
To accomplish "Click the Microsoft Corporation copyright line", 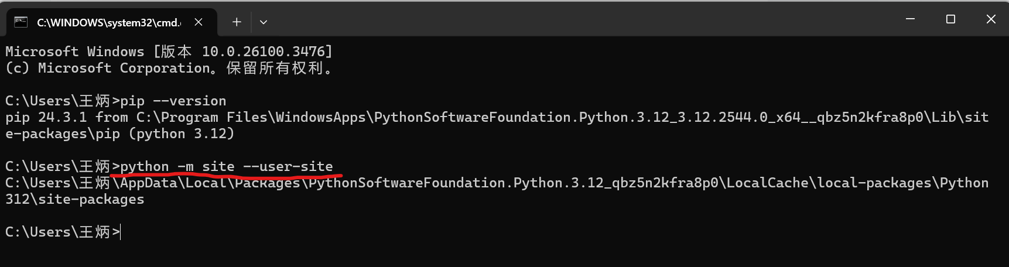I will [169, 68].
